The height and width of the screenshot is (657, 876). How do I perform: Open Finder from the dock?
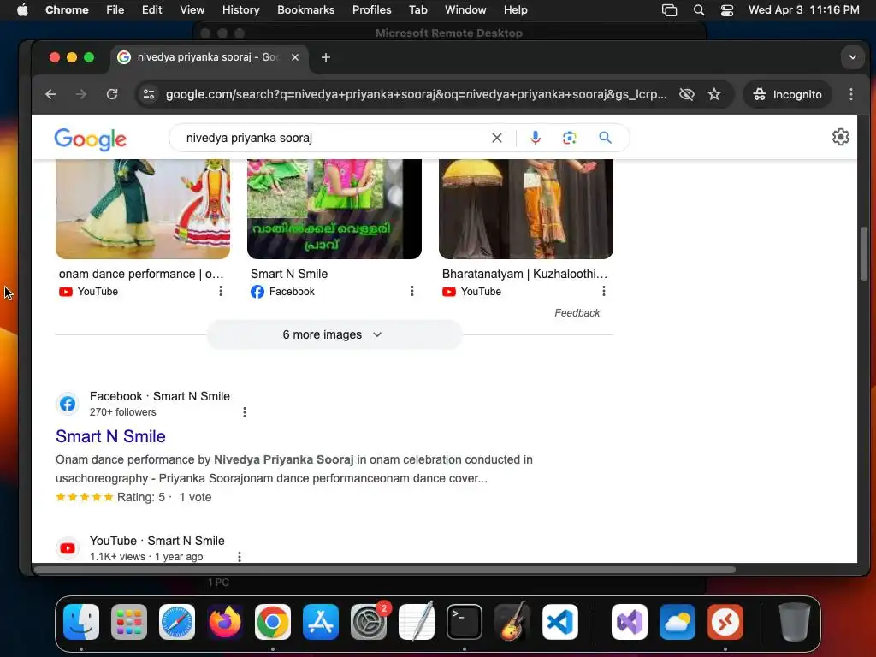81,622
